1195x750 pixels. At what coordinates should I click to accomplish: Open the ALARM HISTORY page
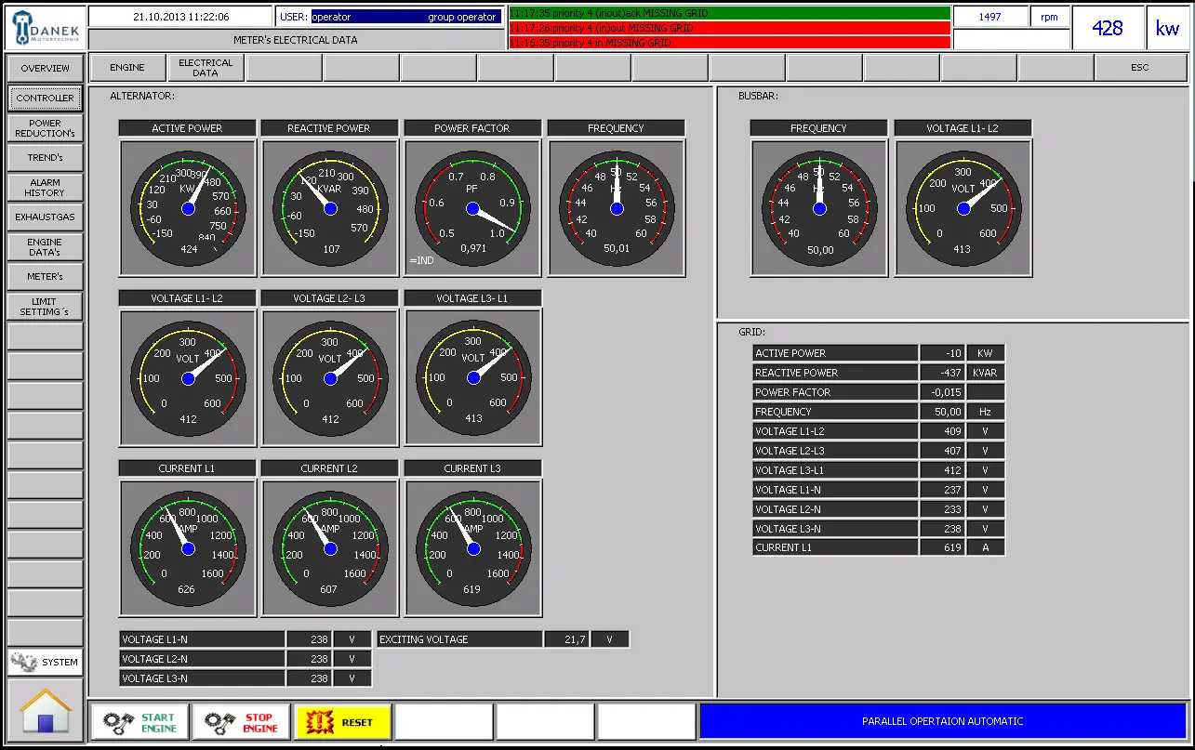coord(45,187)
